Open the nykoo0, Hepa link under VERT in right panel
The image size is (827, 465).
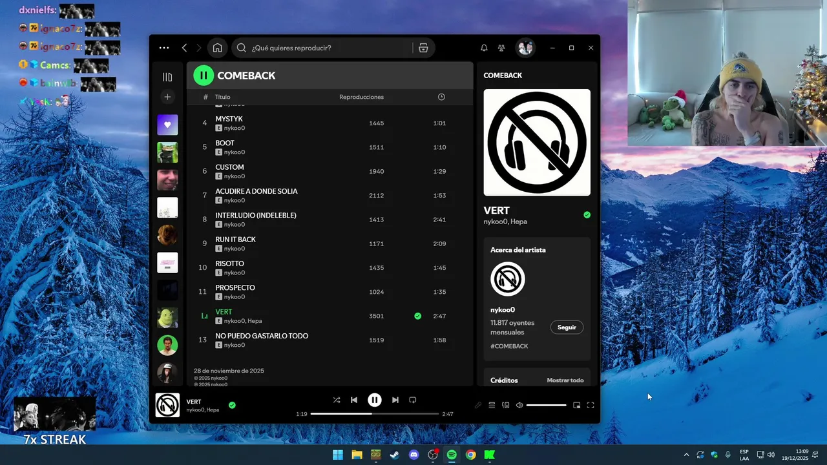[505, 222]
